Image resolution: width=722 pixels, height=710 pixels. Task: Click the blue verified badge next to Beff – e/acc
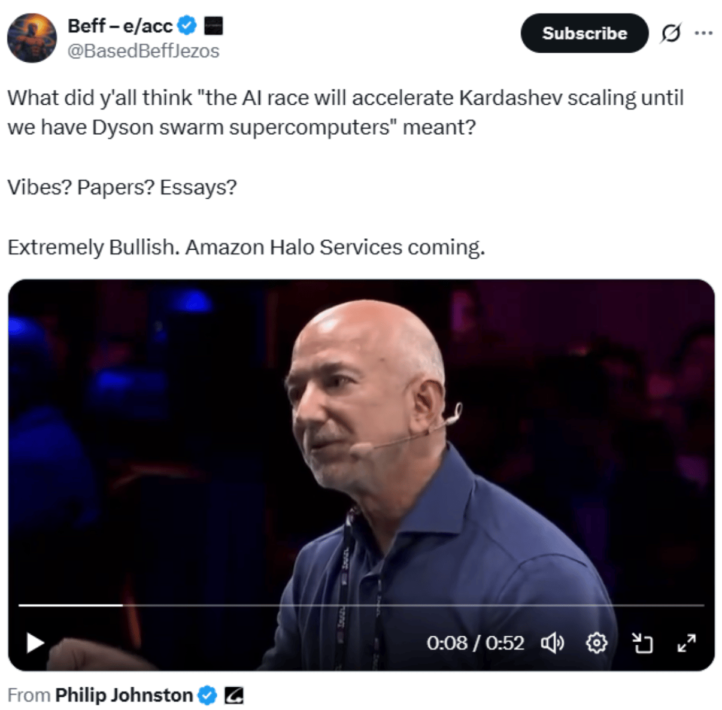click(x=188, y=26)
